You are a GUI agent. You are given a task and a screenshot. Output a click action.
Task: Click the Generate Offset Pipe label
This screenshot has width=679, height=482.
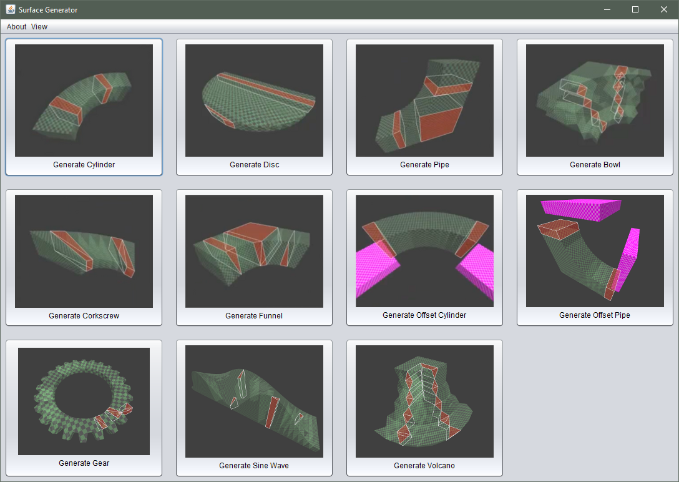pyautogui.click(x=595, y=315)
